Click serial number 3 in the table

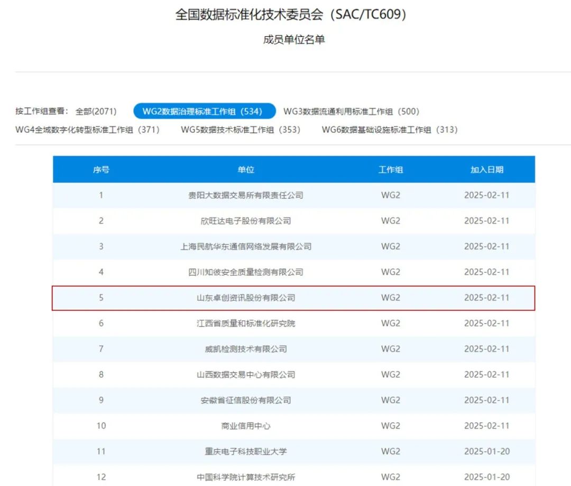101,246
